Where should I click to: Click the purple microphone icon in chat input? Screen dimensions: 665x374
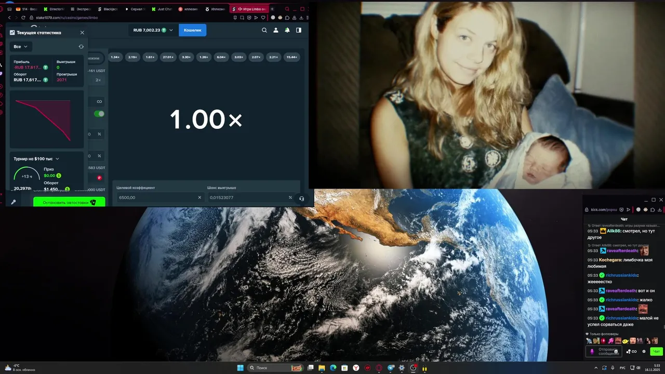(592, 352)
